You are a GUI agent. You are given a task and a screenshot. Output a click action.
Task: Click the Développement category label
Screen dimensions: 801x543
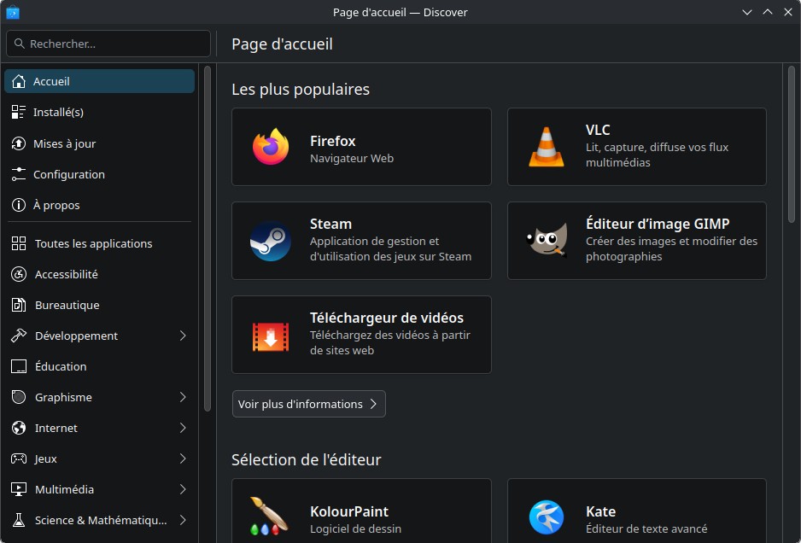click(76, 336)
